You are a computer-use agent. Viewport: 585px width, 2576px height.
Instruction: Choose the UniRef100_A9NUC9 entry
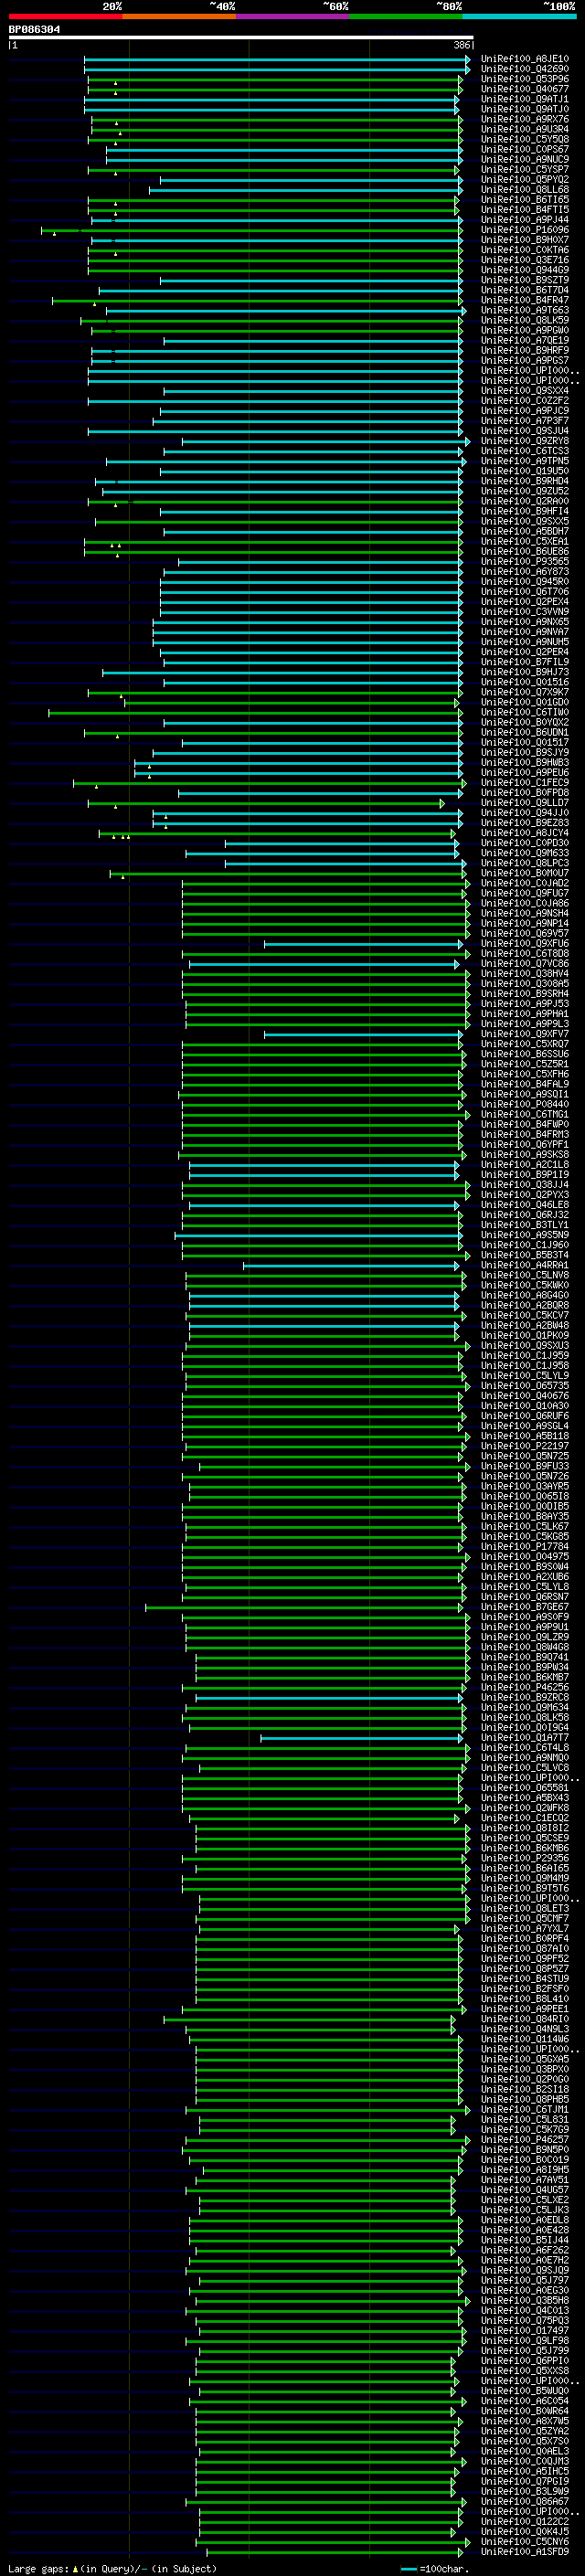pos(525,160)
